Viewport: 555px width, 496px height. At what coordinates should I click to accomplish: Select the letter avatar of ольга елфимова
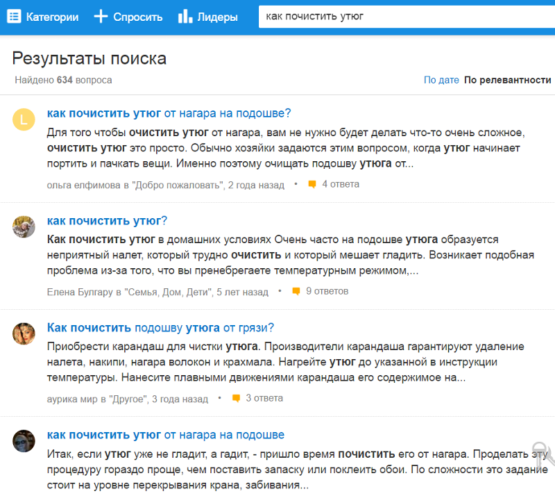pos(24,119)
